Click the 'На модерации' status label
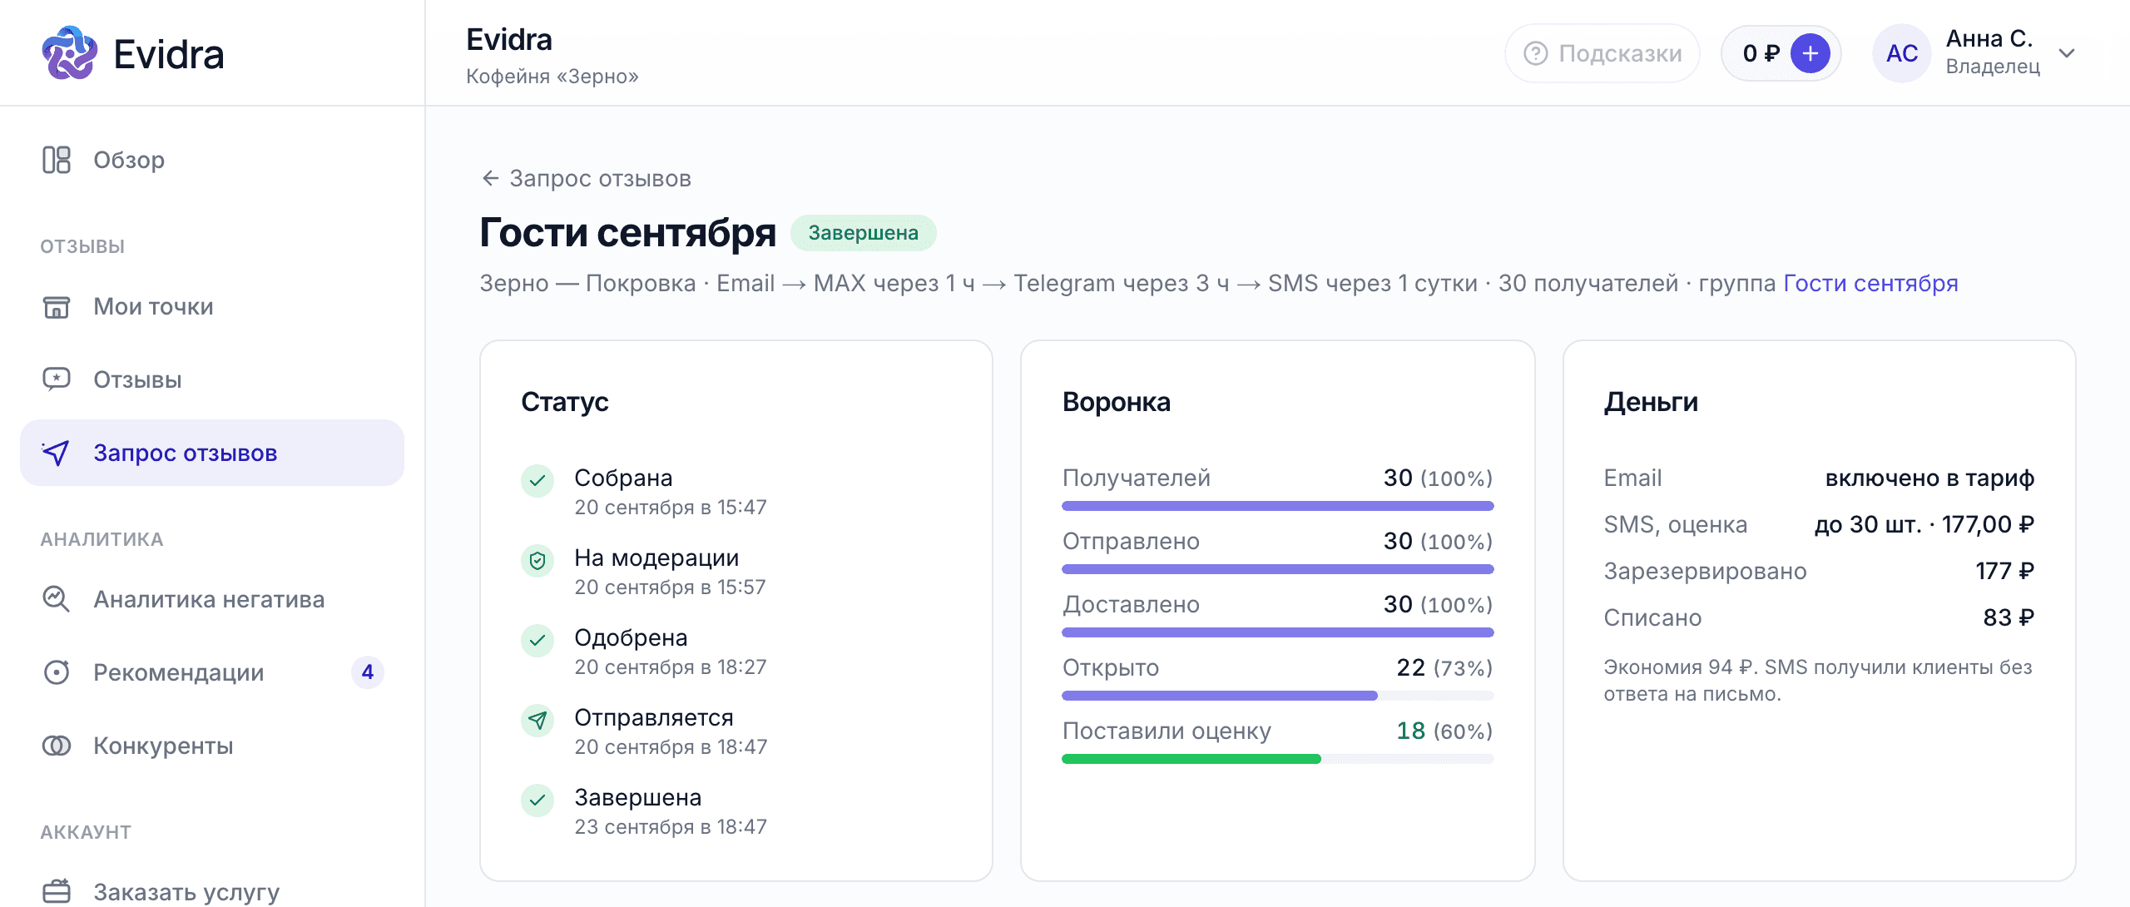This screenshot has width=2130, height=907. 656,558
